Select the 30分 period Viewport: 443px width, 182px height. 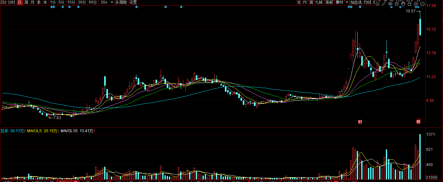[x=82, y=2]
